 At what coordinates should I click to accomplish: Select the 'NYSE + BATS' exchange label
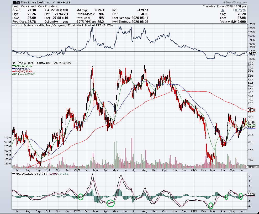click(61, 2)
